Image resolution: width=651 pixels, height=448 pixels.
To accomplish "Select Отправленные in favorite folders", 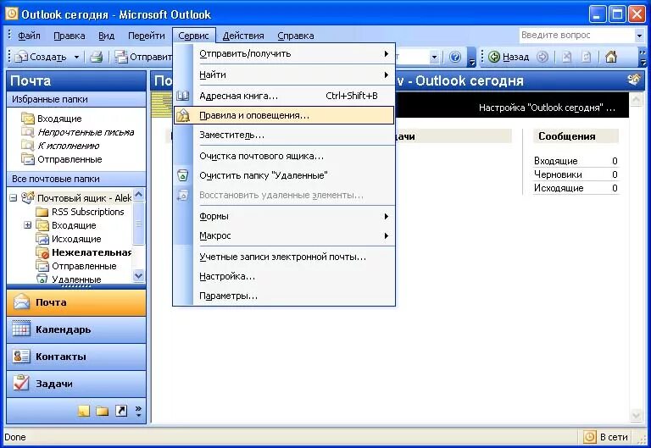I will pos(70,159).
